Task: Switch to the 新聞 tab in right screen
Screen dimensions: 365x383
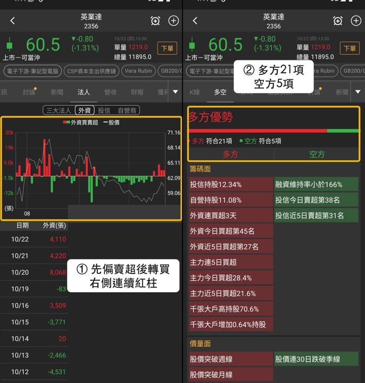Action: pyautogui.click(x=342, y=92)
